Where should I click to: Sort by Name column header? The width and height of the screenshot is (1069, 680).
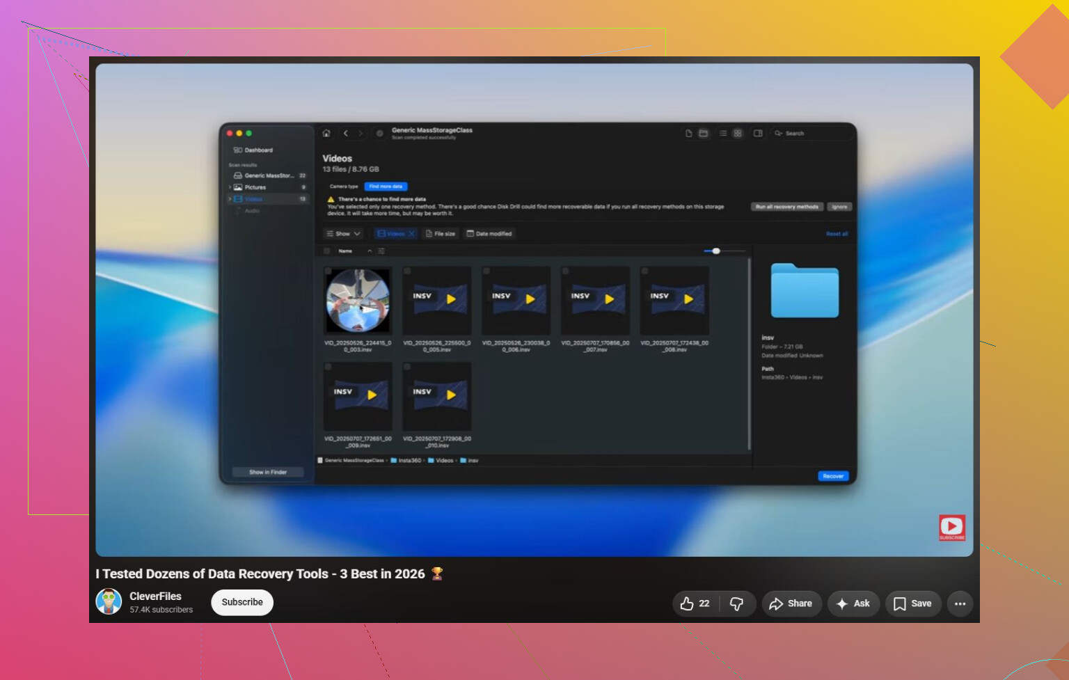click(345, 251)
